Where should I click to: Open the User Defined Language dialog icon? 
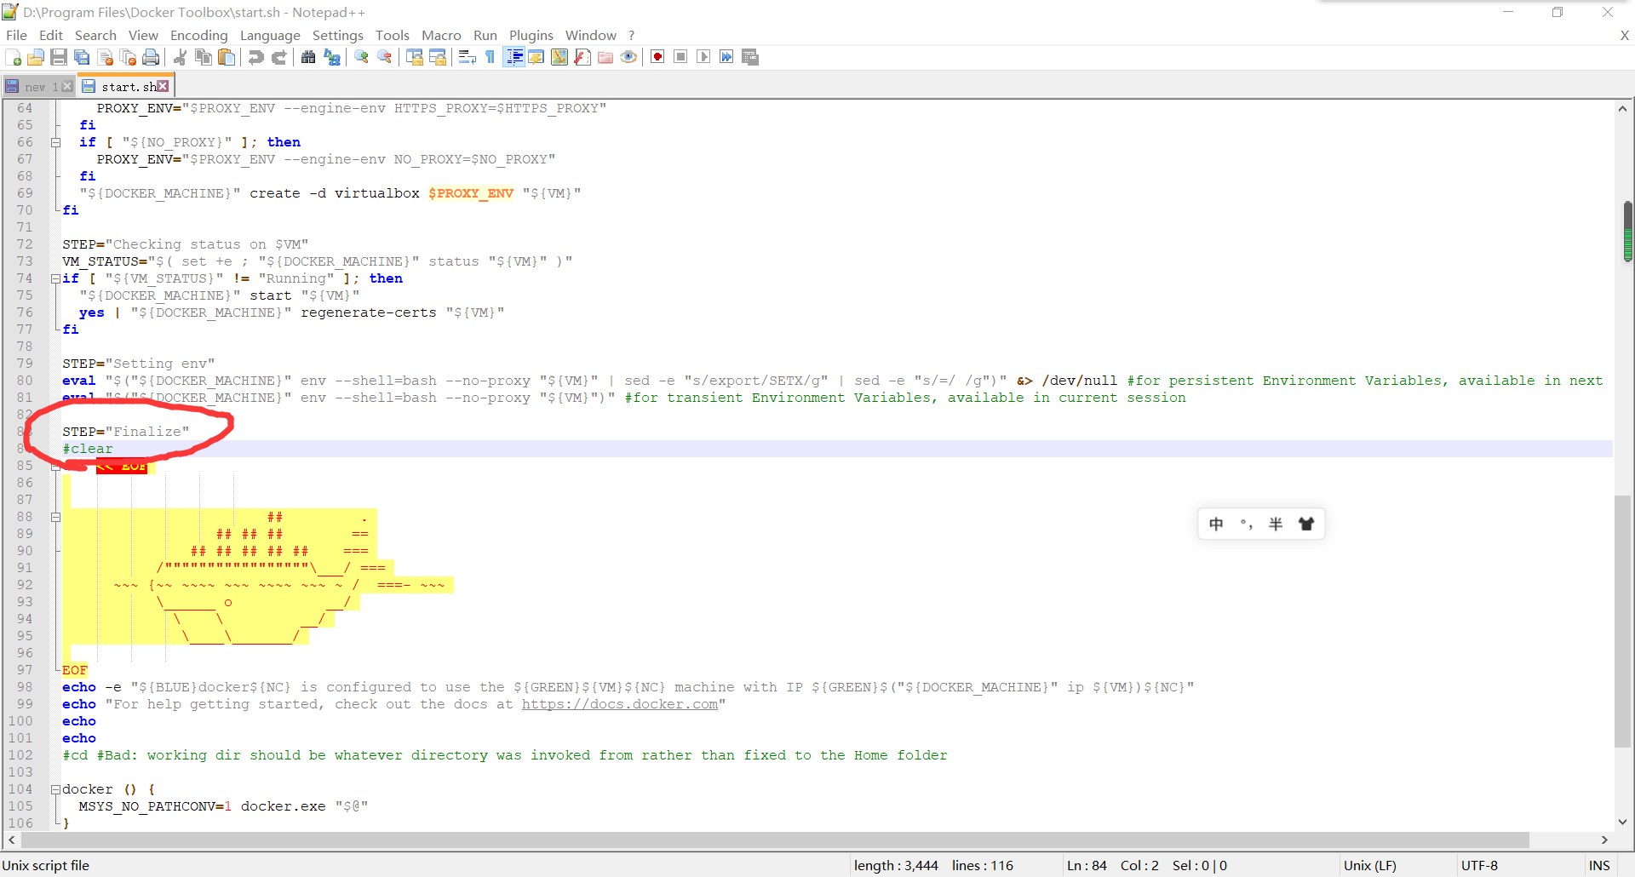pos(536,57)
